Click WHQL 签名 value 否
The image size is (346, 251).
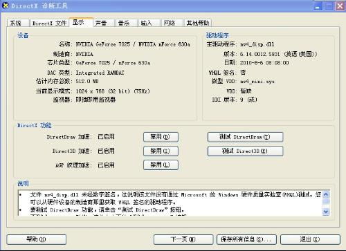[243, 73]
